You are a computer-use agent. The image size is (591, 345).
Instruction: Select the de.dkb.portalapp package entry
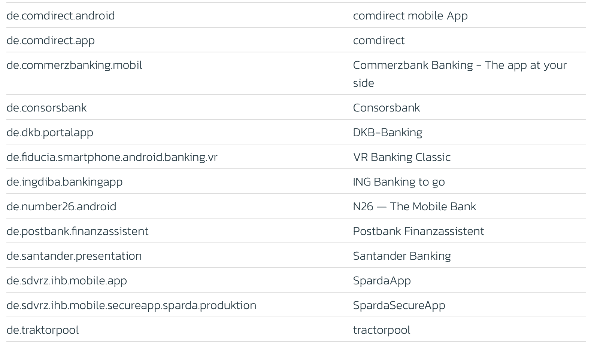pyautogui.click(x=50, y=132)
